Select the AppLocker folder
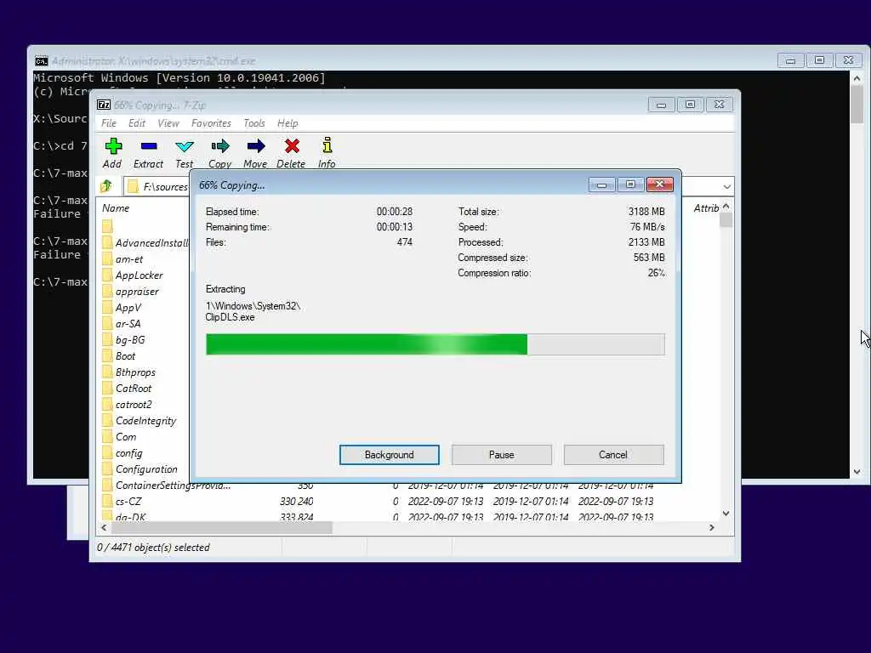This screenshot has width=871, height=653. 139,275
